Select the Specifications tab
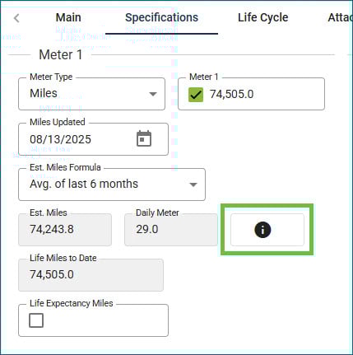 [161, 17]
